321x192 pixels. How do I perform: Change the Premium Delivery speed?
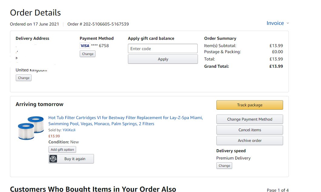[224, 166]
